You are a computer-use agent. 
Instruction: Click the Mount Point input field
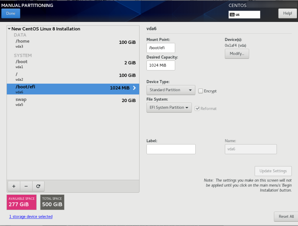tap(160, 48)
